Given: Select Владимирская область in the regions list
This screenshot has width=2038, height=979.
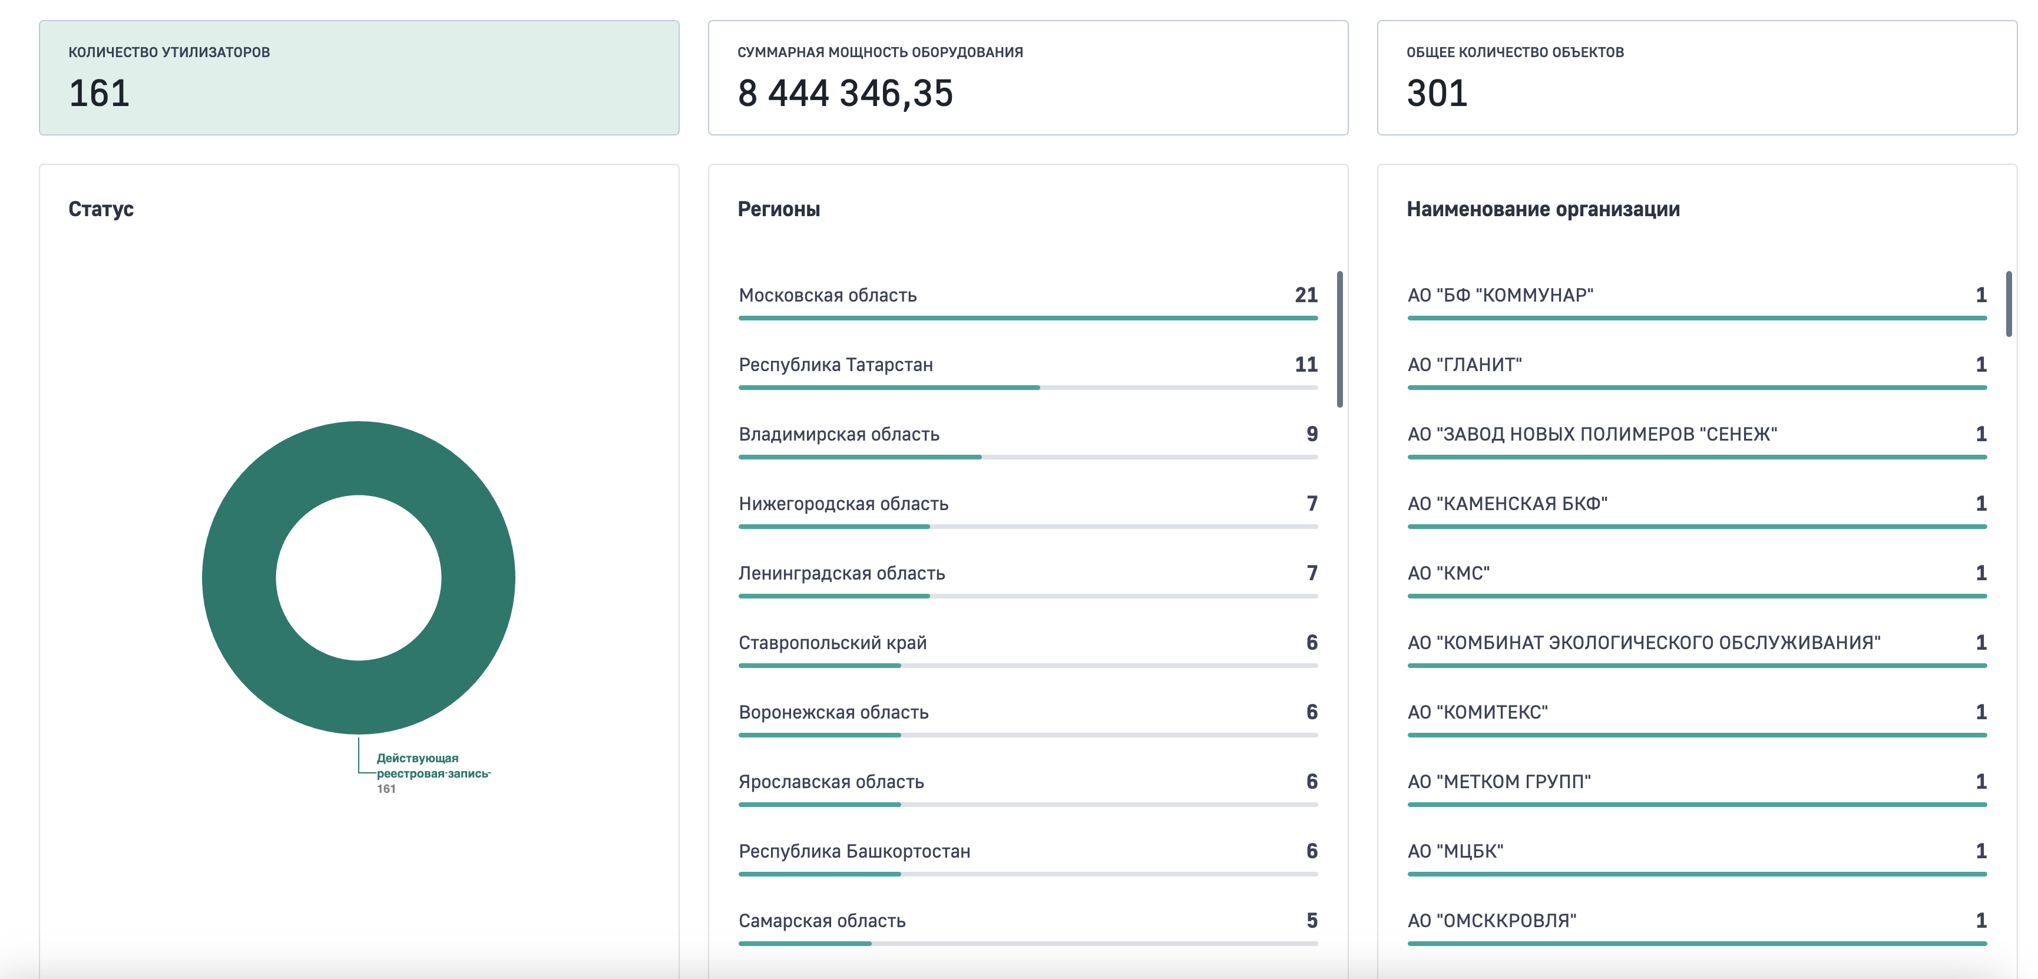Looking at the screenshot, I should coord(1028,440).
